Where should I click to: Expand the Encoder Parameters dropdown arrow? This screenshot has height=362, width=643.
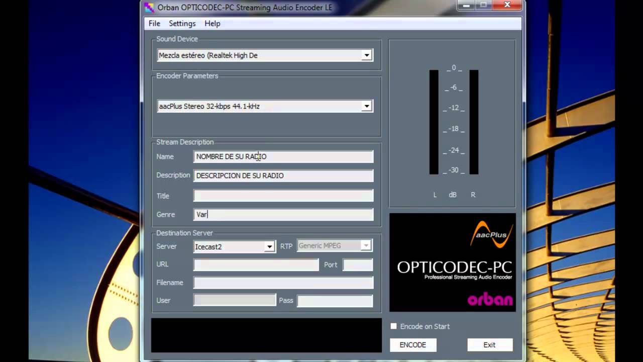point(367,106)
